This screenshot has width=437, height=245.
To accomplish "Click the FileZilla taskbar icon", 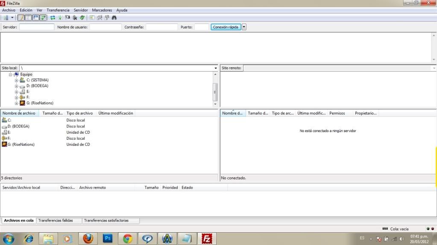I will pyautogui.click(x=207, y=239).
